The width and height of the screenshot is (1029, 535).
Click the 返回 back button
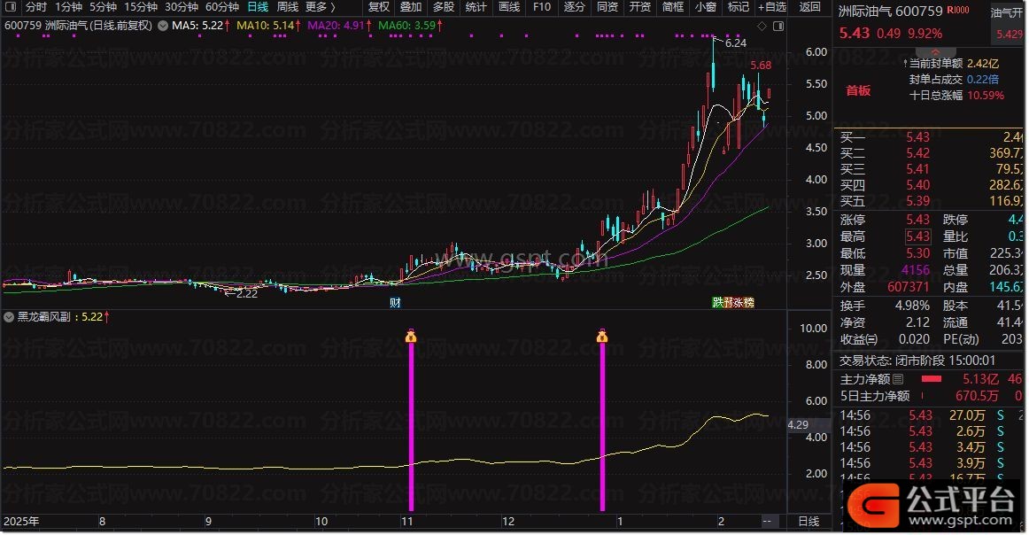809,7
